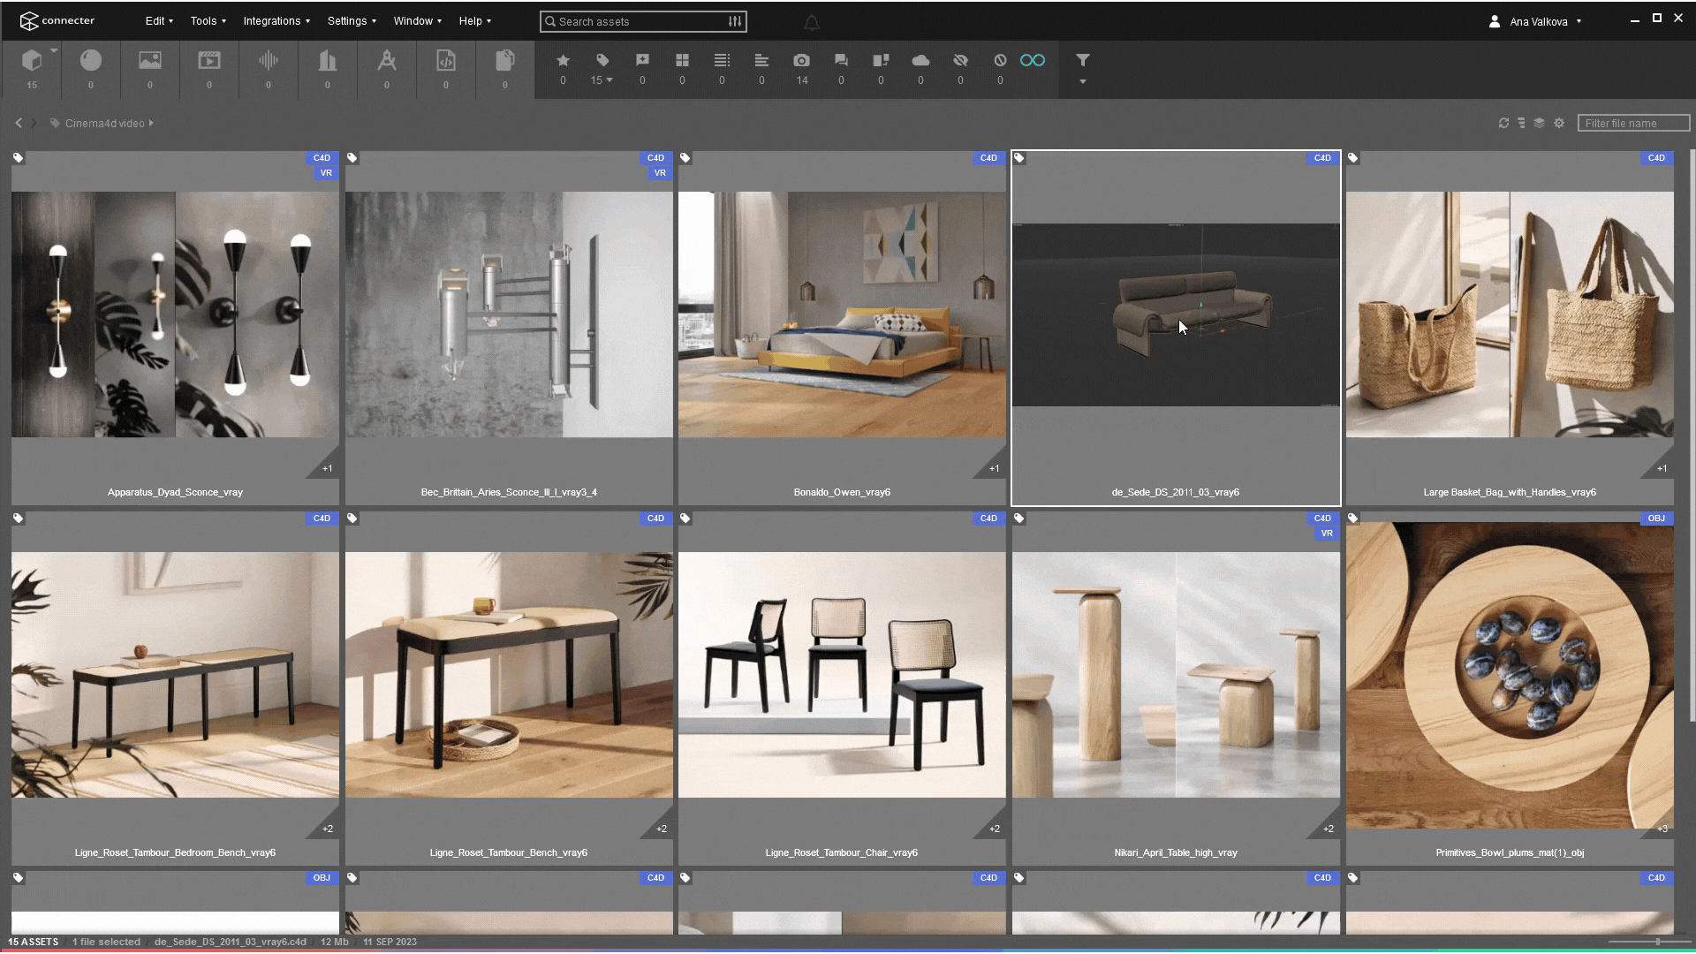The height and width of the screenshot is (954, 1696).
Task: Open search options sliders icon
Action: pyautogui.click(x=735, y=21)
